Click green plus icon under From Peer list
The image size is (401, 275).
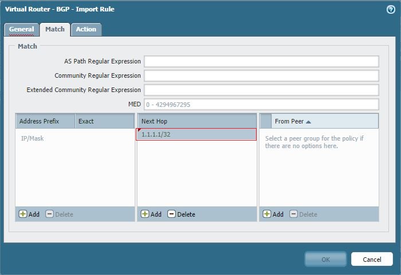click(x=267, y=214)
